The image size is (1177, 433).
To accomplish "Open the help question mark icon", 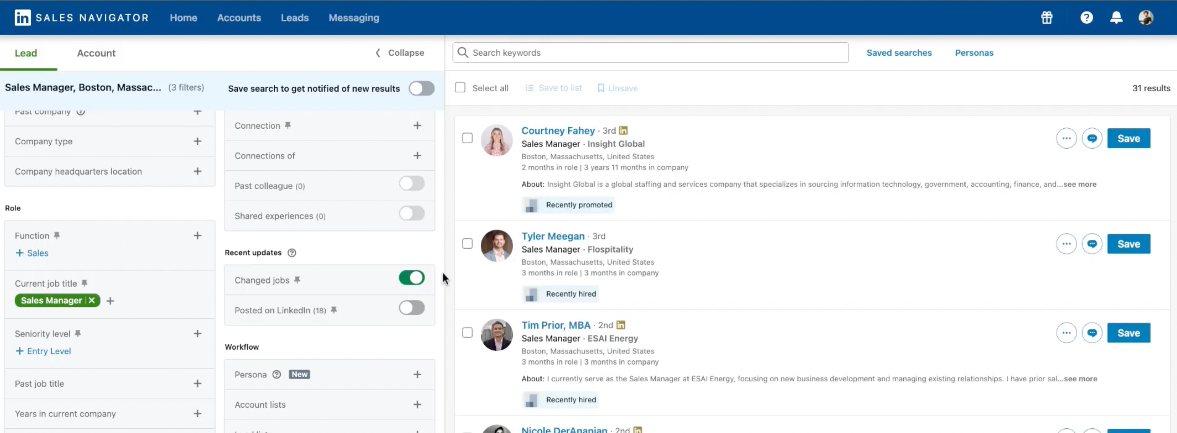I will point(1086,18).
